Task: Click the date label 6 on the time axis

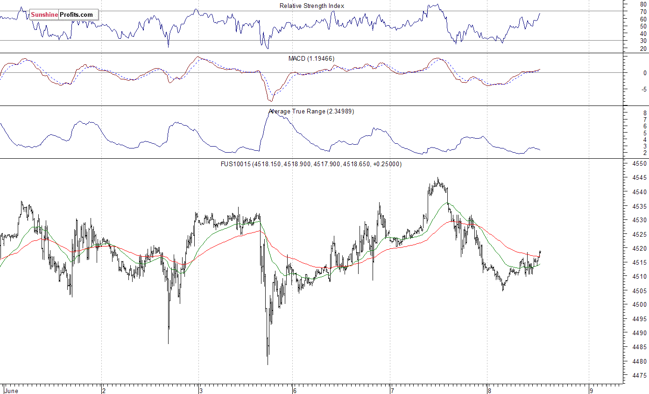Action: pyautogui.click(x=295, y=390)
